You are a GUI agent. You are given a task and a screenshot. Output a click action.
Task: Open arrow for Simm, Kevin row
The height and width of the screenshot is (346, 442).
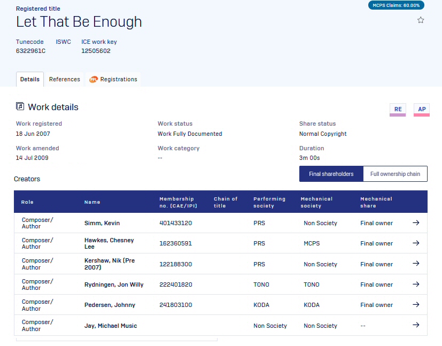(x=416, y=223)
